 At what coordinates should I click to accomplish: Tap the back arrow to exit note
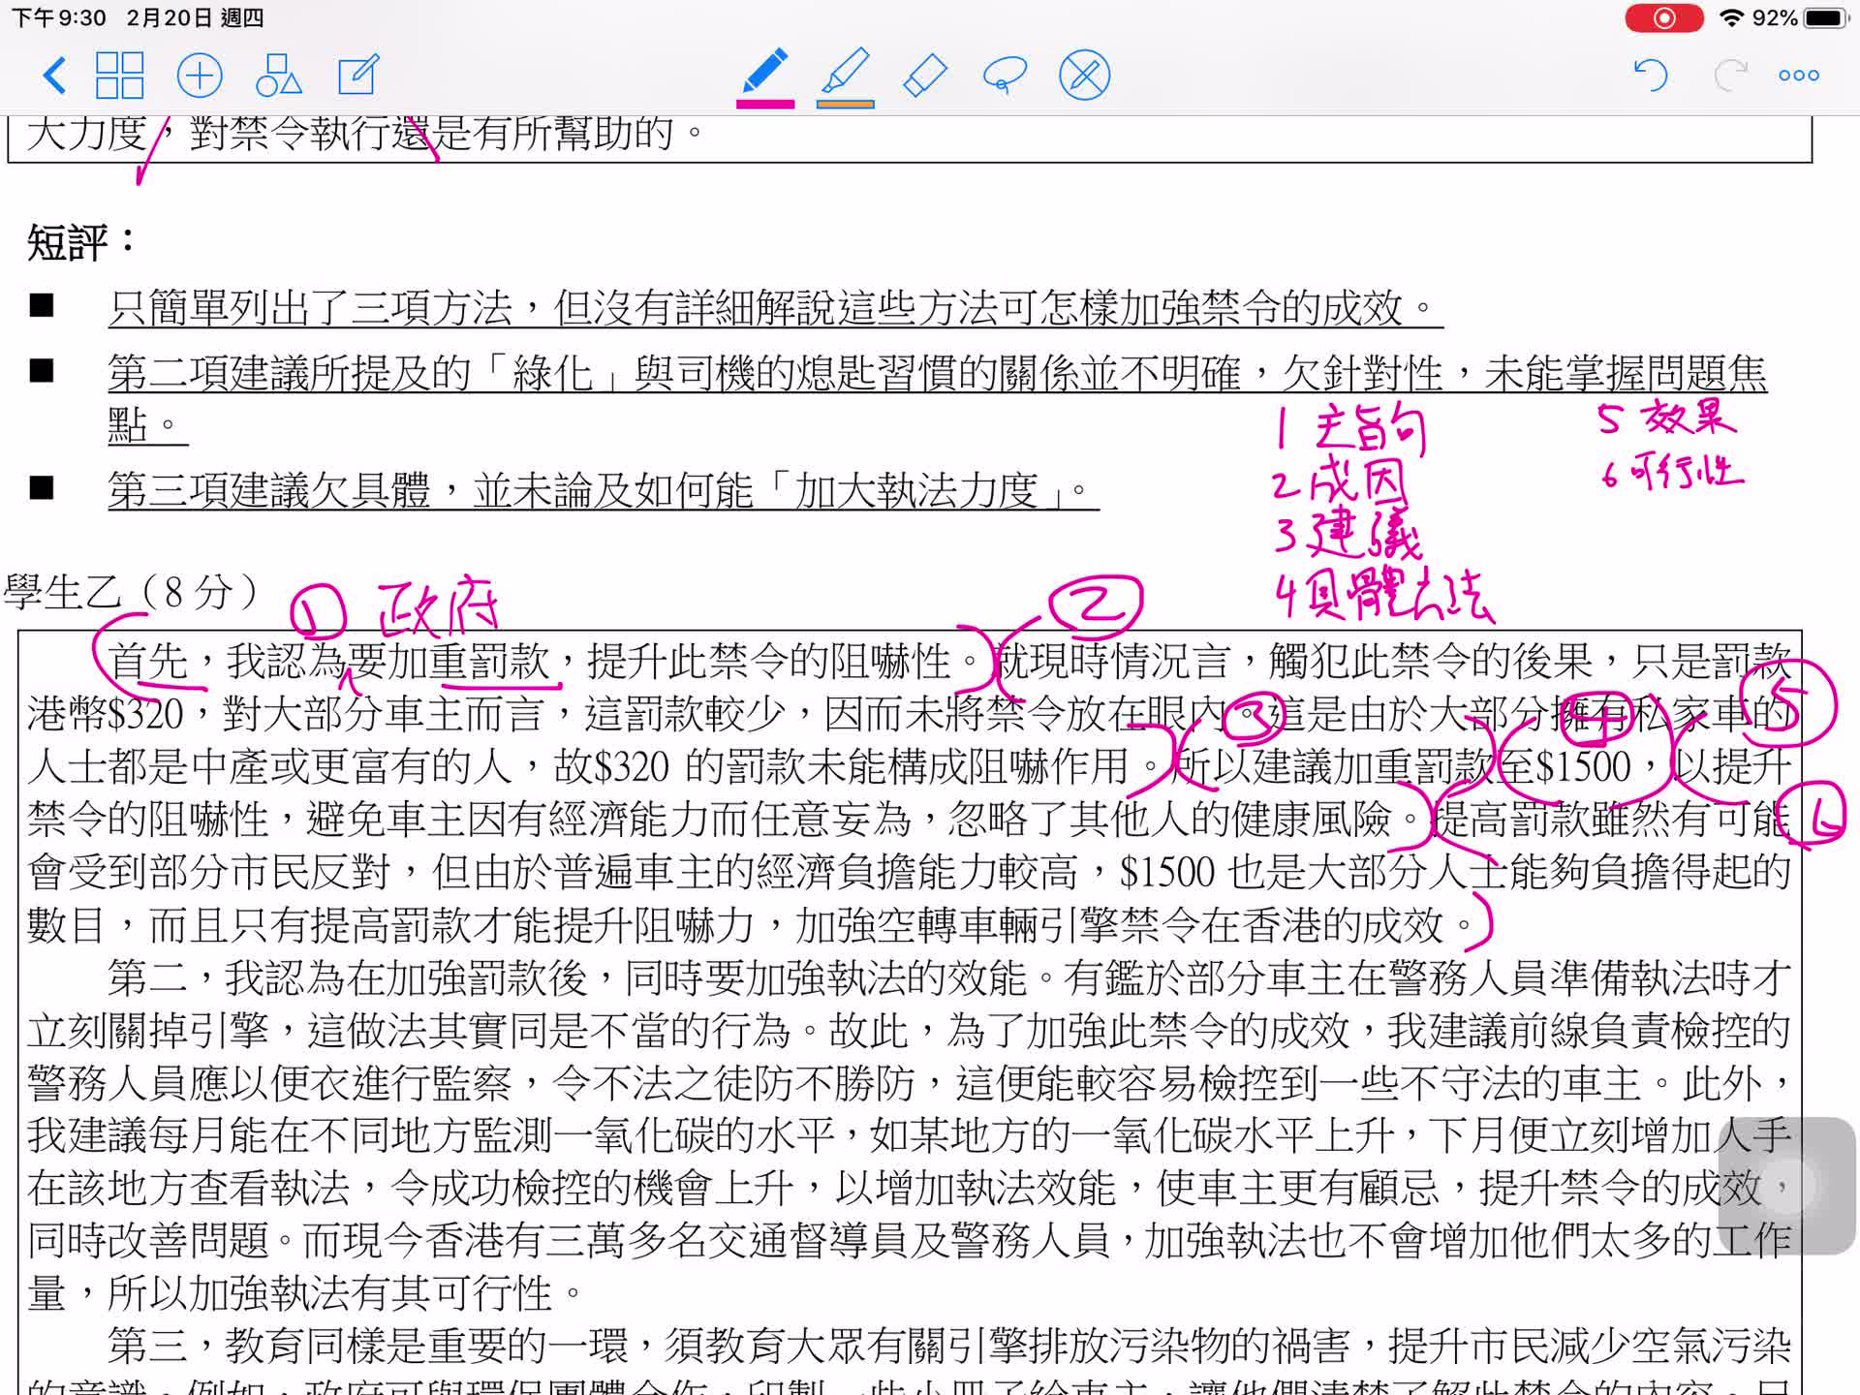55,75
